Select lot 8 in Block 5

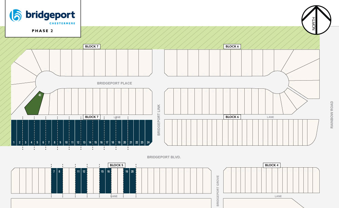[59, 181]
